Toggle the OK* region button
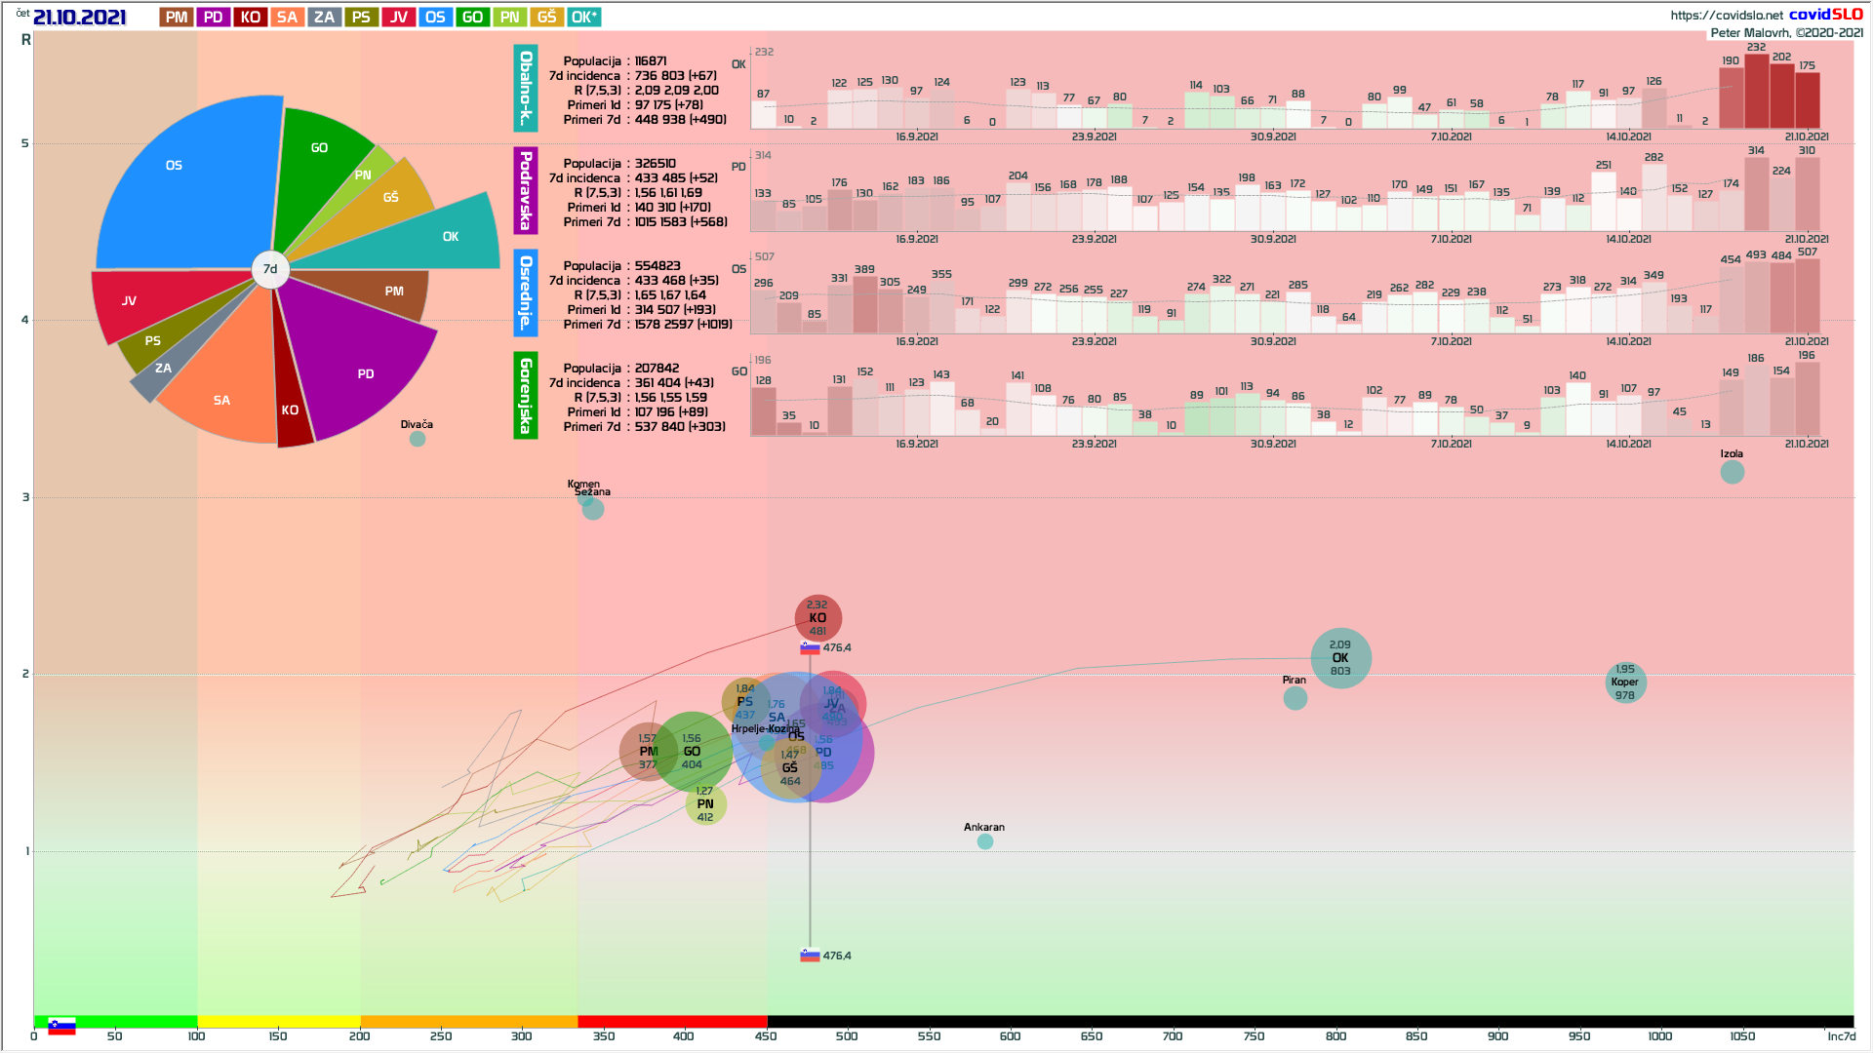Image resolution: width=1873 pixels, height=1053 pixels. pos(584,17)
